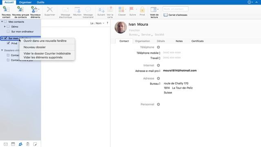Create a new contact with Nouveau contact
Viewport: 261px width, 147px height.
[6, 12]
